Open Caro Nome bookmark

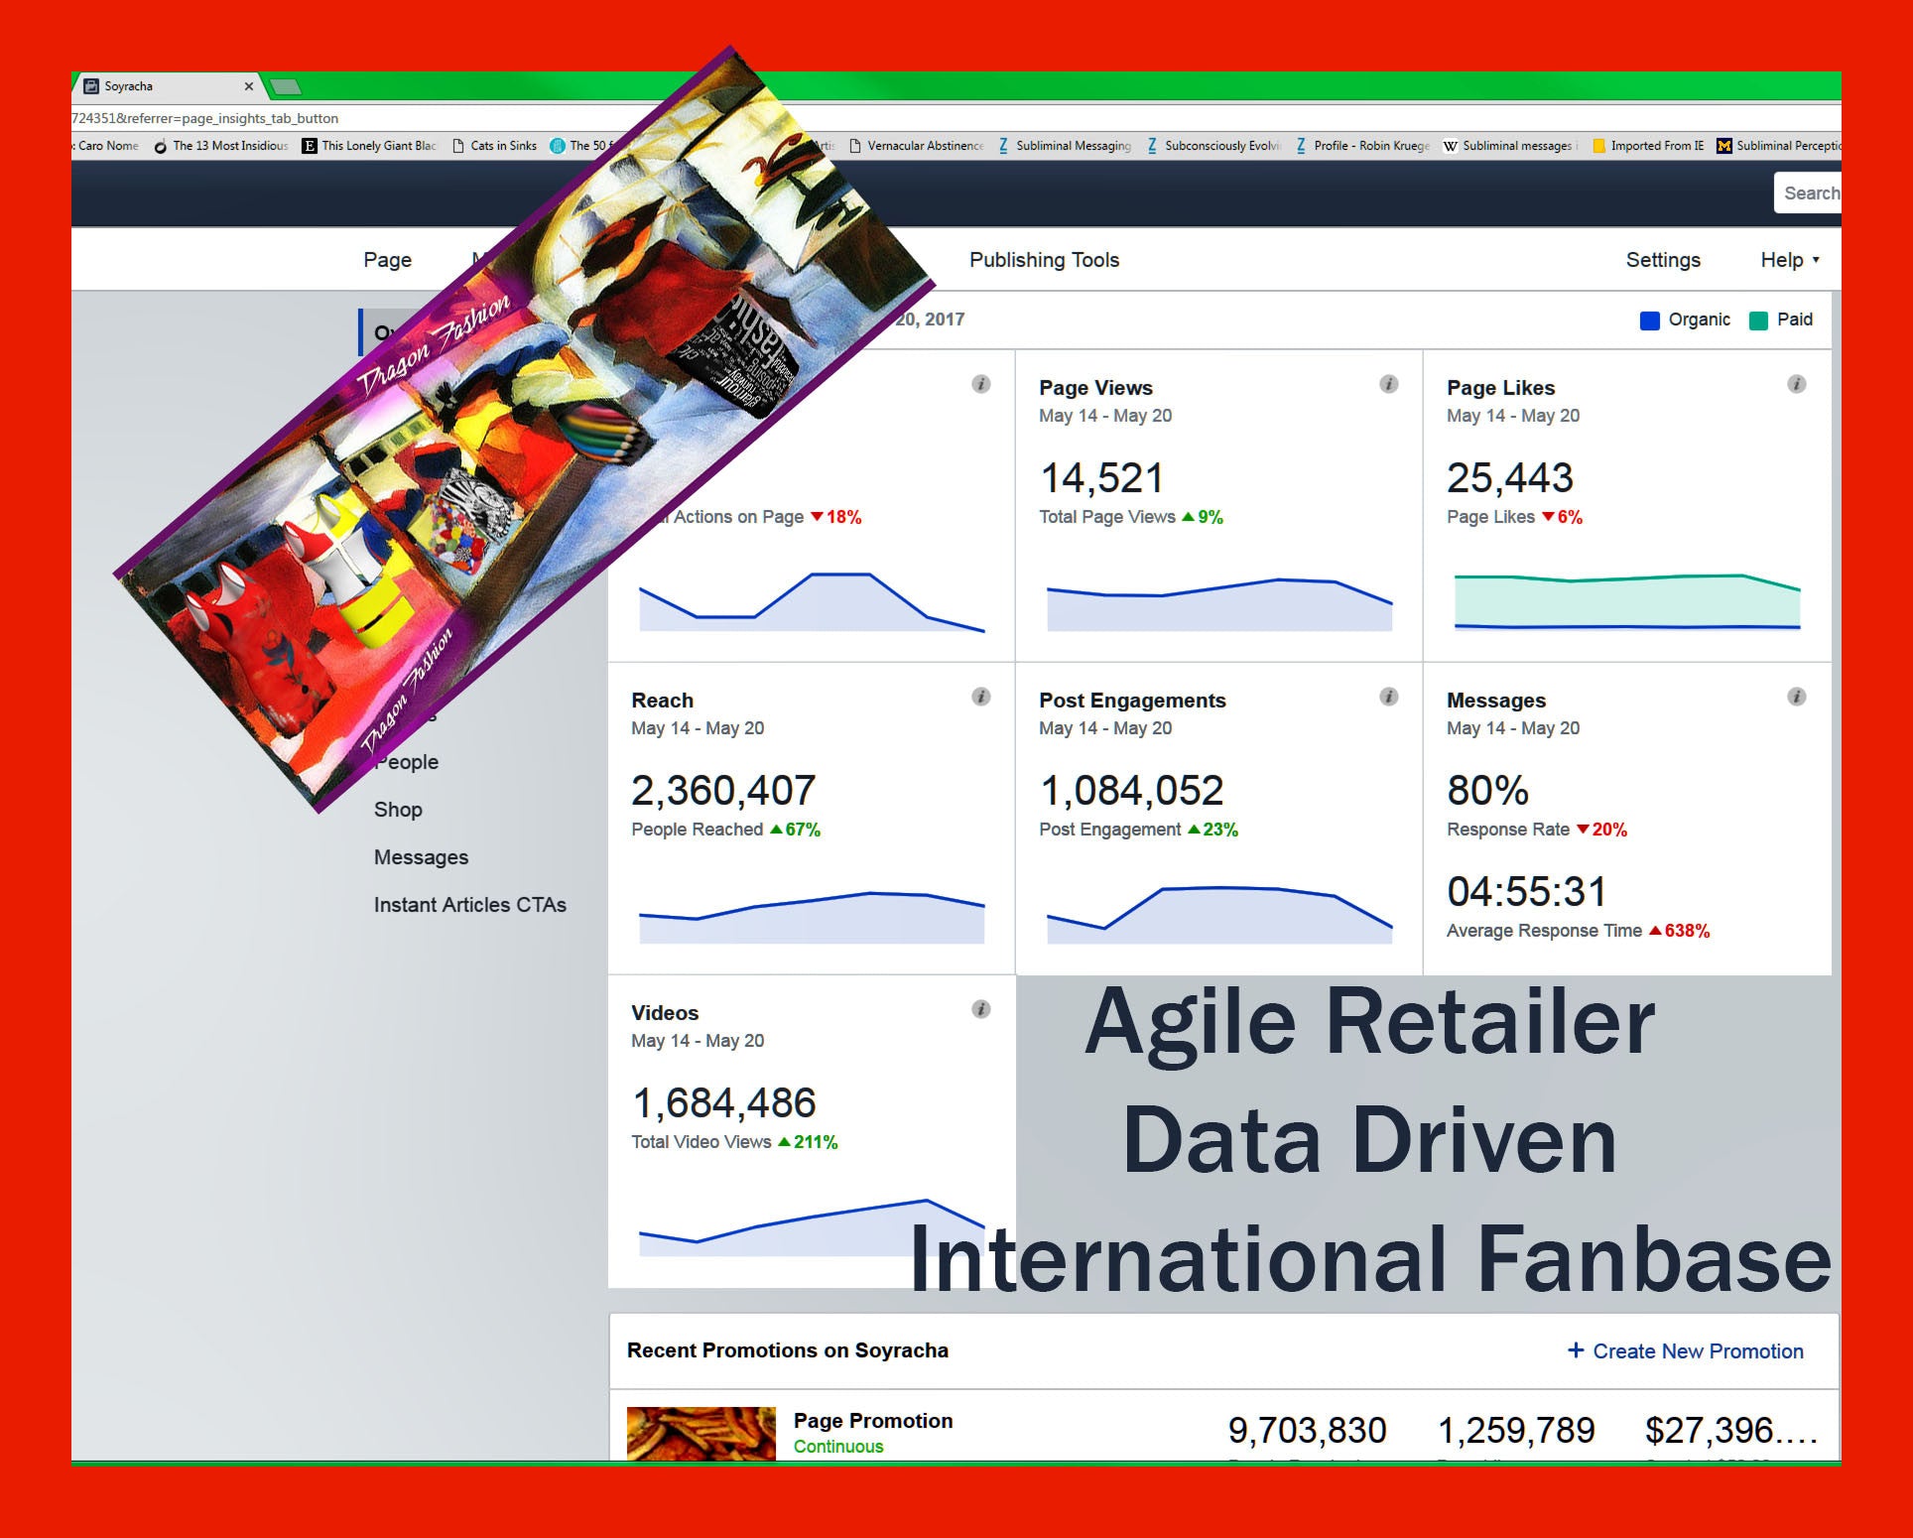click(x=106, y=146)
